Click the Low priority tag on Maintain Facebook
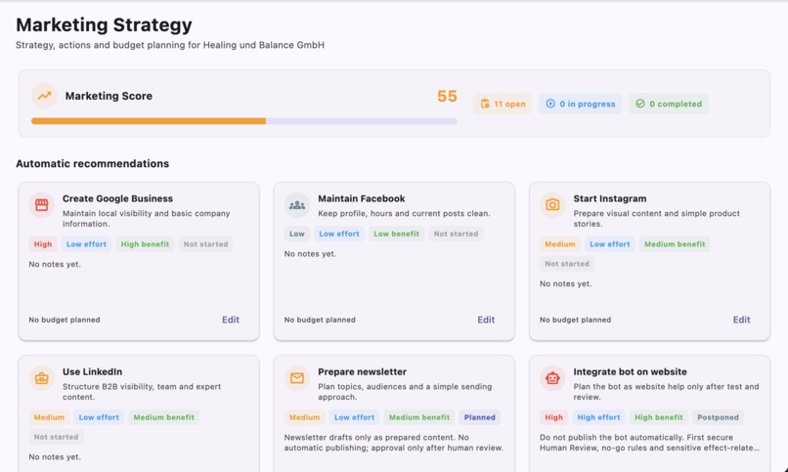788x472 pixels. coord(297,234)
